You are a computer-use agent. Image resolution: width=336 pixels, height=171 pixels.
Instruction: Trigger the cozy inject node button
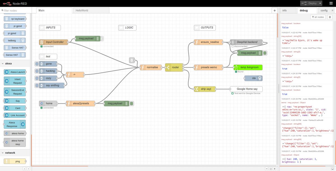pos(37,78)
